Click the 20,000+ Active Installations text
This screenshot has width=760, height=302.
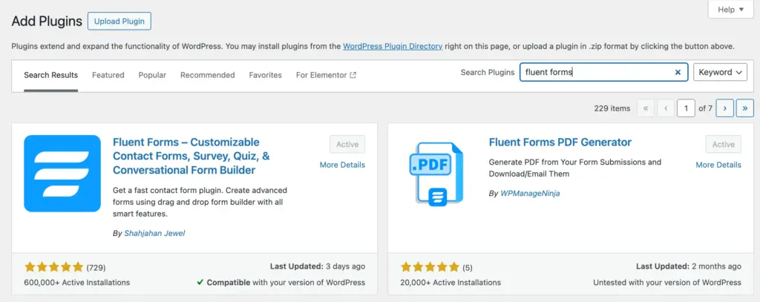[451, 282]
